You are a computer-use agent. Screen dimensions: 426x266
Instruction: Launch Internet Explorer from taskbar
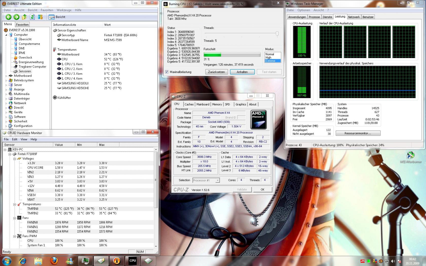23,261
